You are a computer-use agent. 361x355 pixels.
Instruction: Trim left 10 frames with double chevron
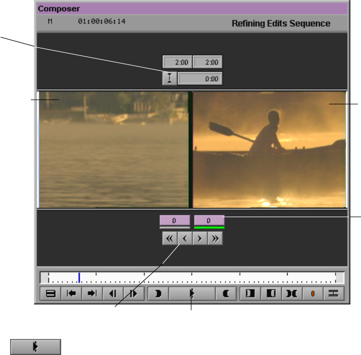(170, 238)
